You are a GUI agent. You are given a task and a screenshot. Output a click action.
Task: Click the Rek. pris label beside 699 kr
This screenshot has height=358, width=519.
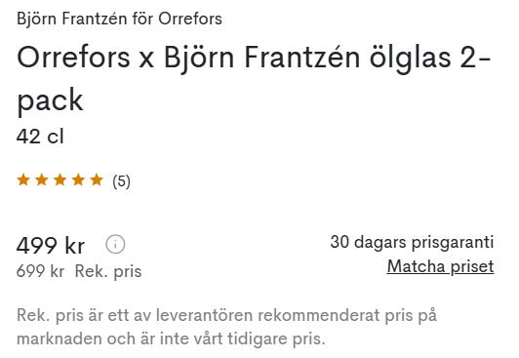(x=108, y=271)
